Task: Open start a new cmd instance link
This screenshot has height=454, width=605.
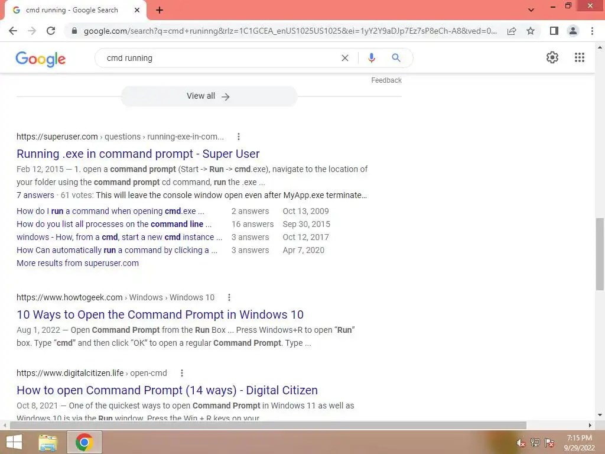Action: coord(119,237)
